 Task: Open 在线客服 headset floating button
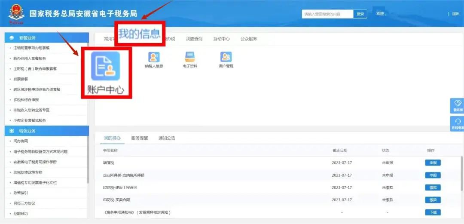click(458, 124)
